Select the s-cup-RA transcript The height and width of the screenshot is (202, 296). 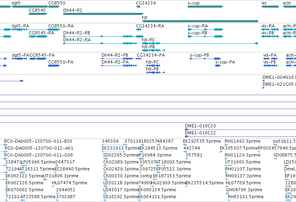click(x=206, y=30)
